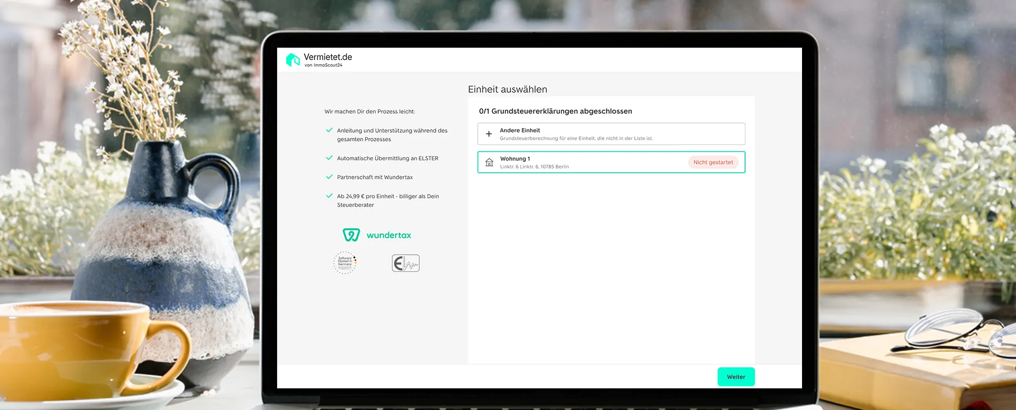Click the checkmark next to Anleitung und Unterstützung
This screenshot has height=410, width=1016.
pos(329,130)
